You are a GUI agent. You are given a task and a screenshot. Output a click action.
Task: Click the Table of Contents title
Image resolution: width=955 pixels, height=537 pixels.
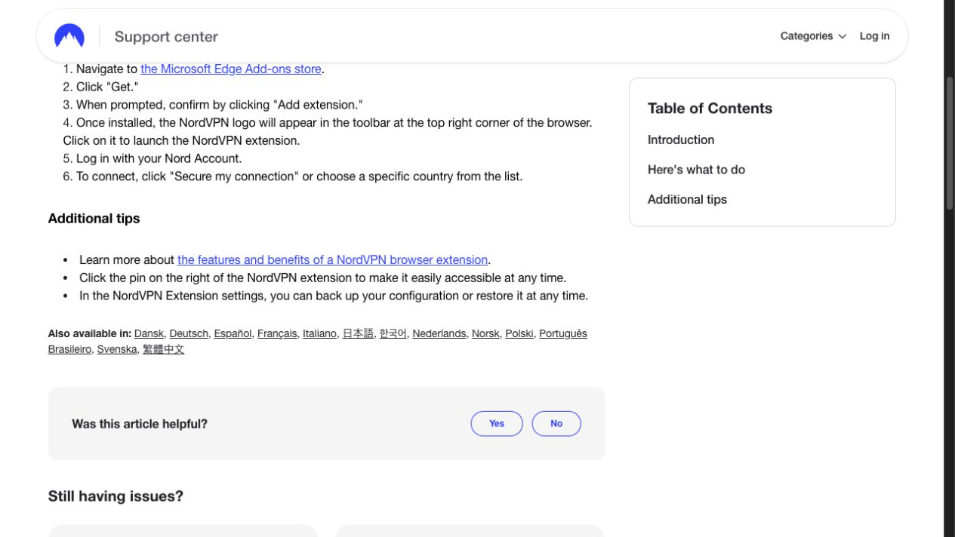point(710,109)
